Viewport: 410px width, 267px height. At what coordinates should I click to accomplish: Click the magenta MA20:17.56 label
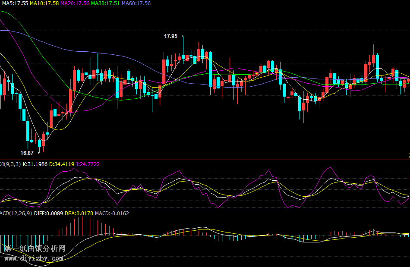pos(75,3)
